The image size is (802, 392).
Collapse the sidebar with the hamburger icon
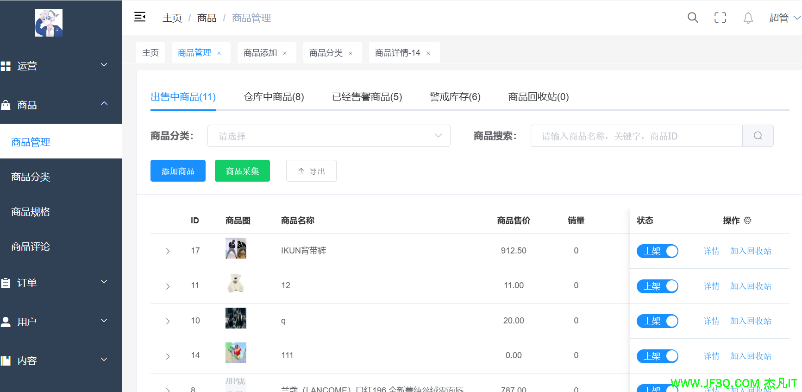pyautogui.click(x=140, y=17)
